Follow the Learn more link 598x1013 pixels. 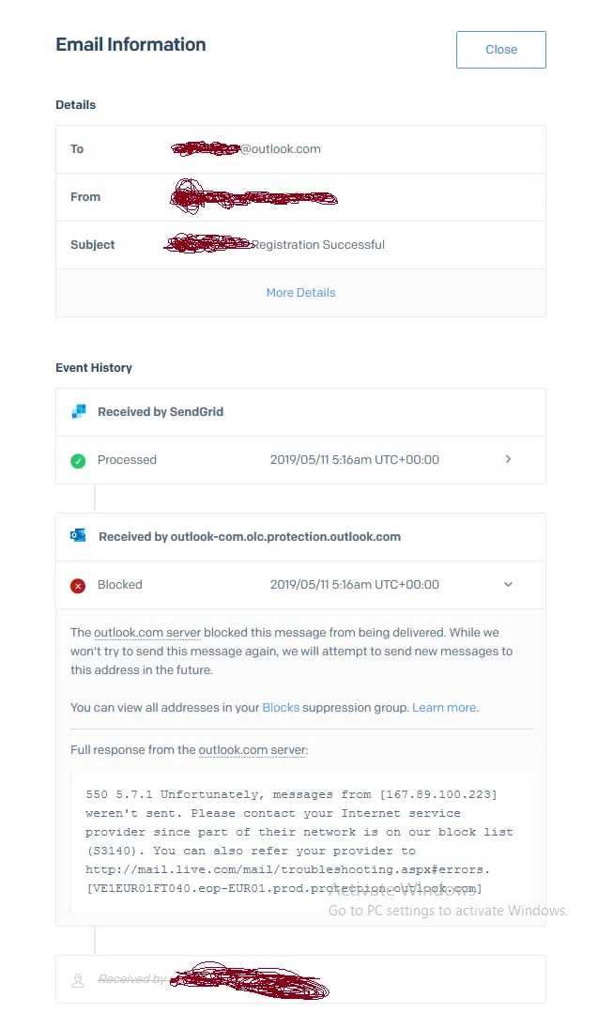point(445,707)
